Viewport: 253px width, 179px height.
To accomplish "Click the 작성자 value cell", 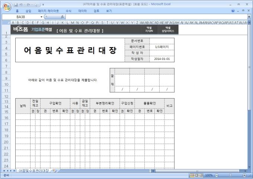I will (162, 53).
